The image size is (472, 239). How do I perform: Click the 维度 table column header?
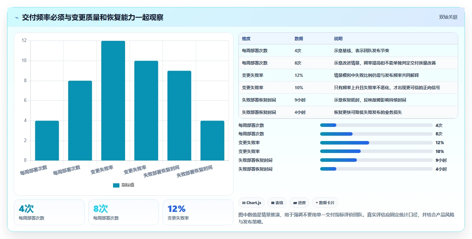246,39
